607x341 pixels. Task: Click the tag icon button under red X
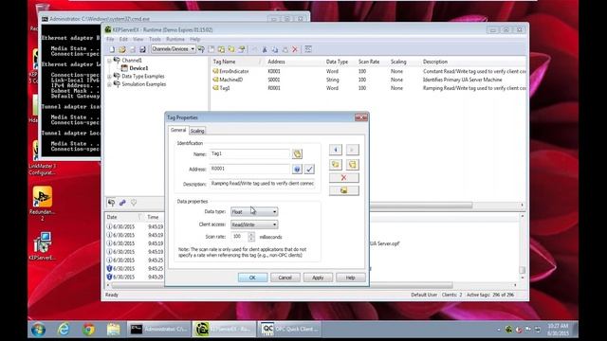click(x=343, y=190)
